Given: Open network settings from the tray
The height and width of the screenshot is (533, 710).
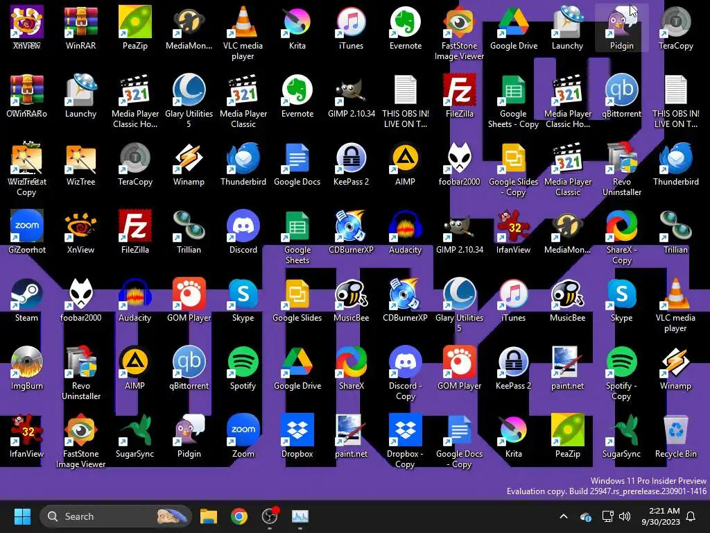Looking at the screenshot, I should (x=607, y=516).
